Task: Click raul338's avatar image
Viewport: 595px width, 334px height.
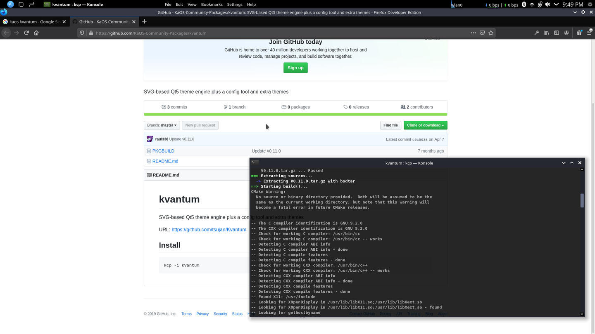Action: (x=150, y=139)
